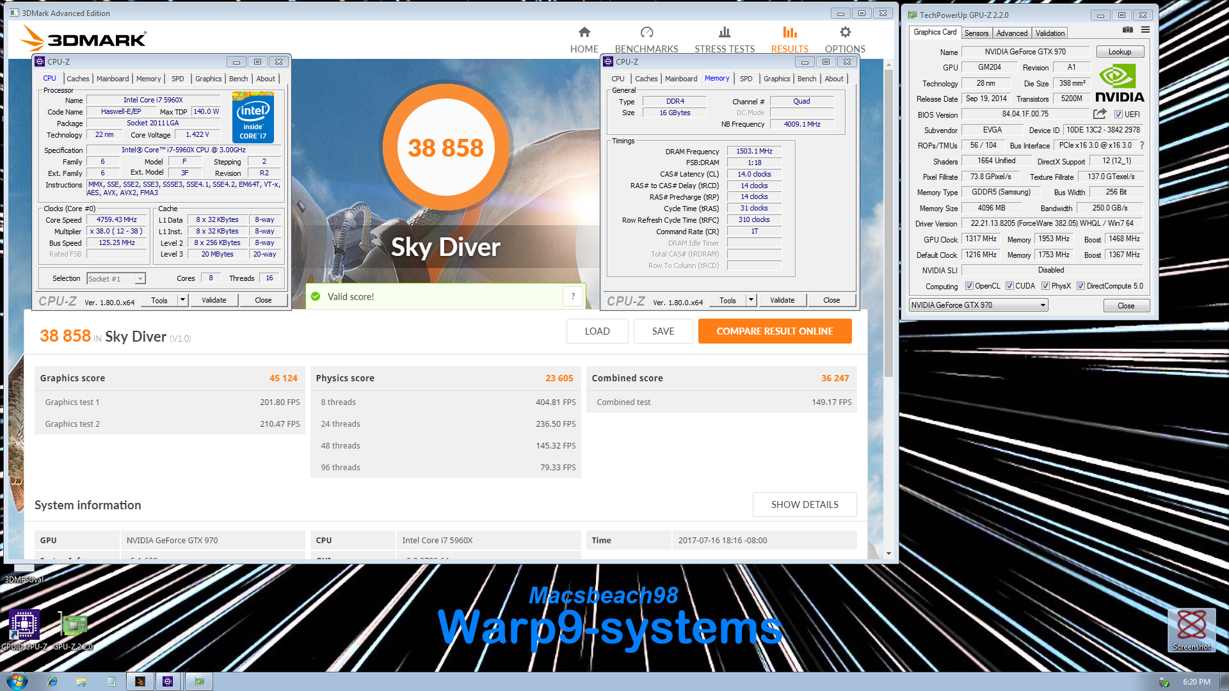Click the 3DMark logo

click(83, 38)
